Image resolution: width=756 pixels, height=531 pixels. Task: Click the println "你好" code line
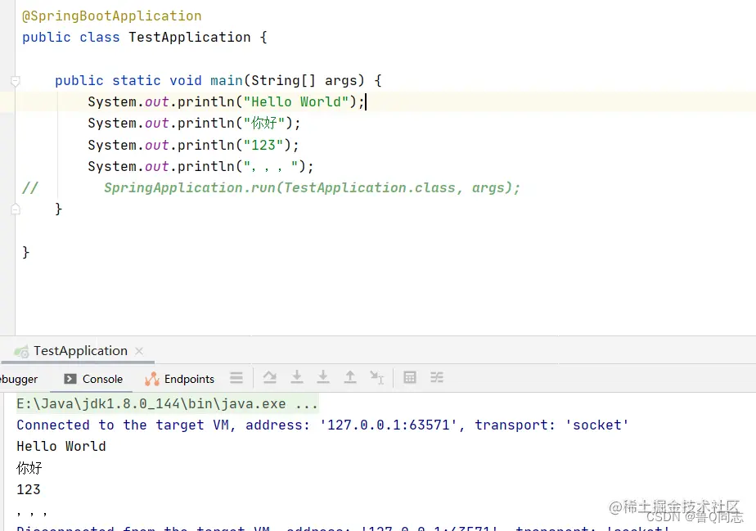(x=194, y=123)
